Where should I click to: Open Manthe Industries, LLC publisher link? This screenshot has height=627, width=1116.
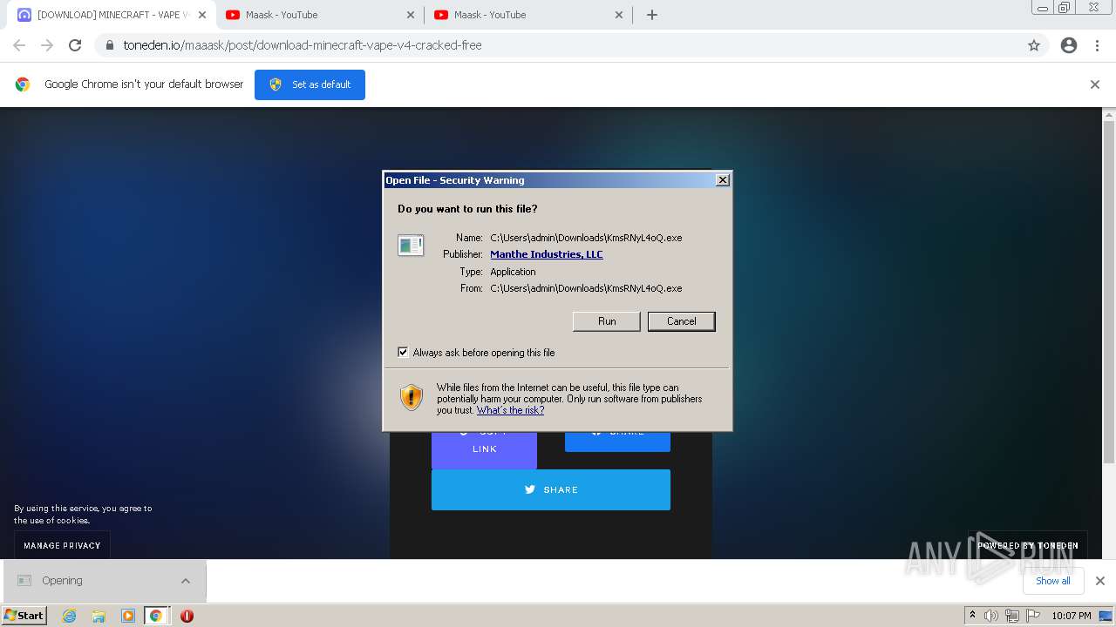pyautogui.click(x=547, y=254)
